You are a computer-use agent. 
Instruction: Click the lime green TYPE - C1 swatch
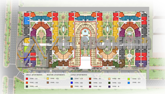coord(129,79)
